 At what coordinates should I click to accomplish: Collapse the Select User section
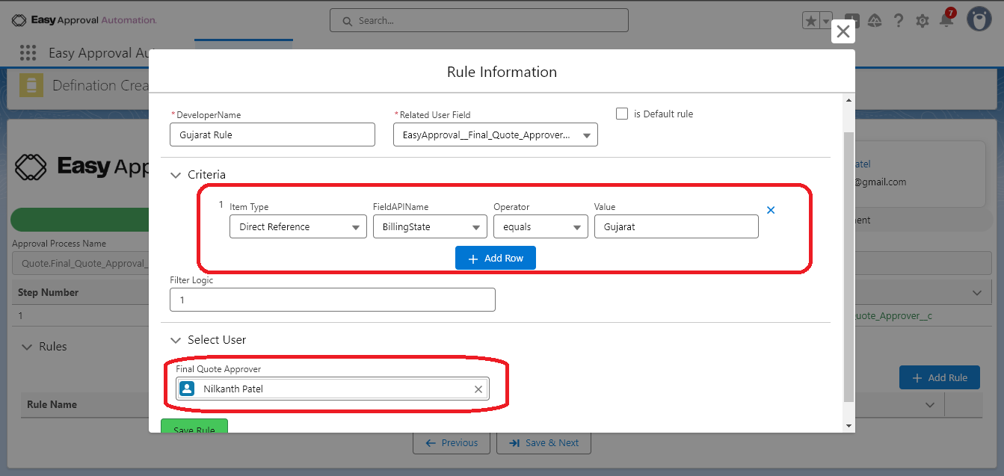(176, 340)
